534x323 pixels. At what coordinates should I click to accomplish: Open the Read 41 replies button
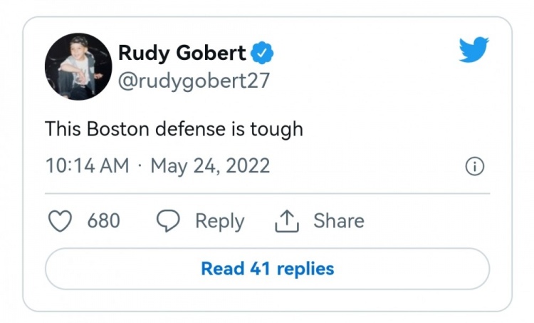tap(267, 269)
